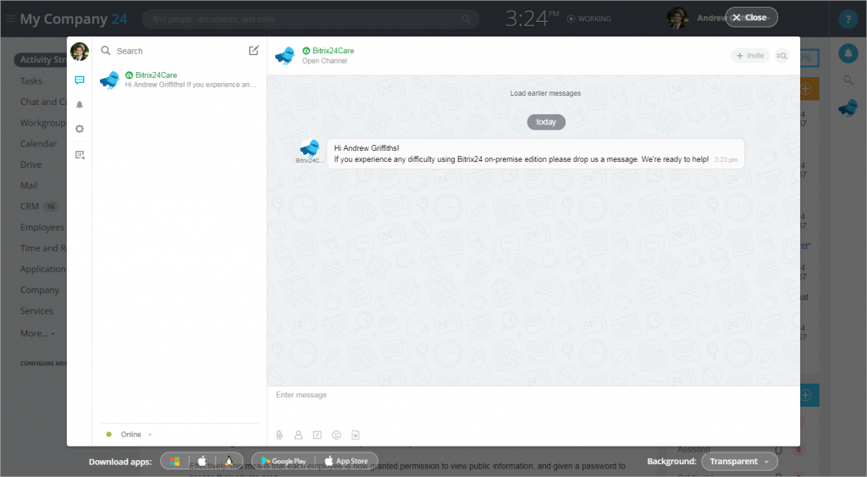Click the My Company 24 logo

click(74, 19)
